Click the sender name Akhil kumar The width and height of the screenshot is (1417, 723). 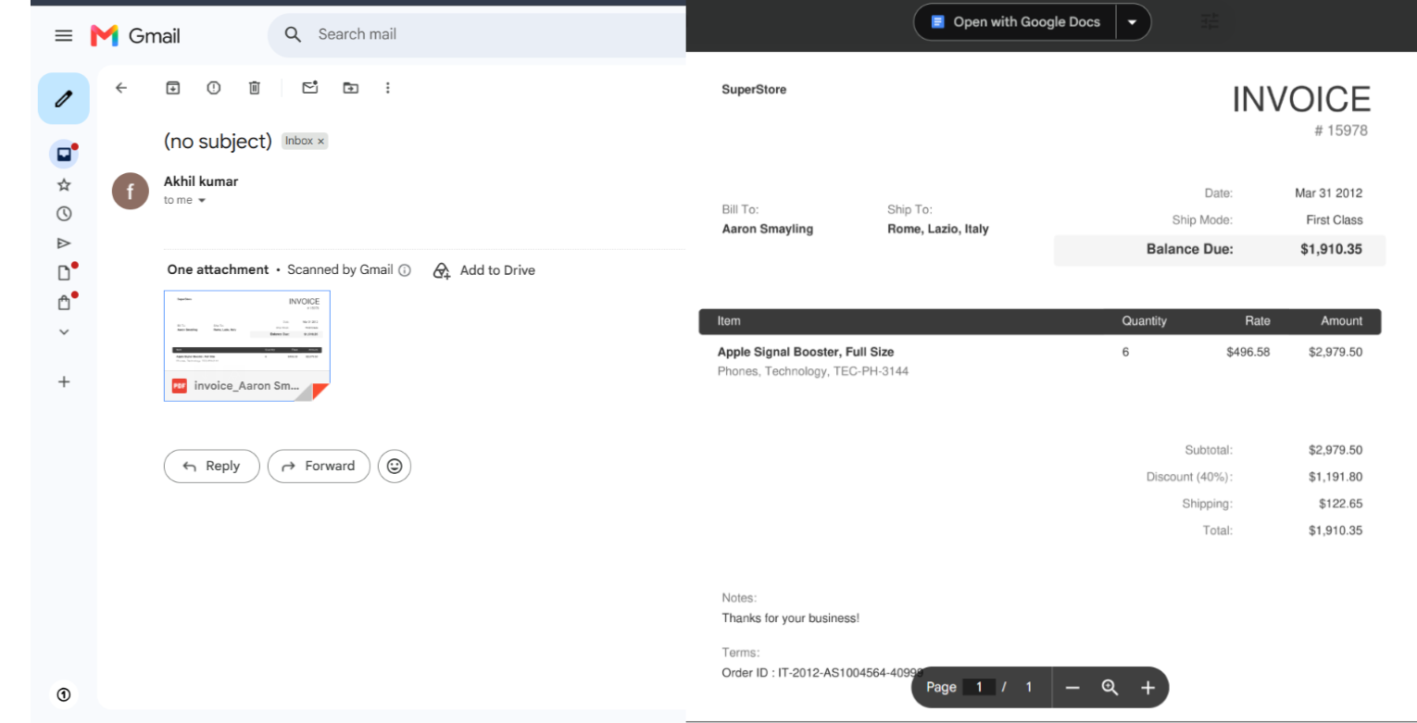coord(201,181)
